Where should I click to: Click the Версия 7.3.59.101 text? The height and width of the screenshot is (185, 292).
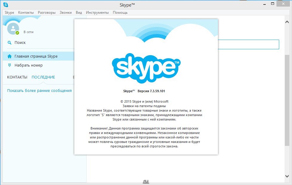pyautogui.click(x=151, y=91)
